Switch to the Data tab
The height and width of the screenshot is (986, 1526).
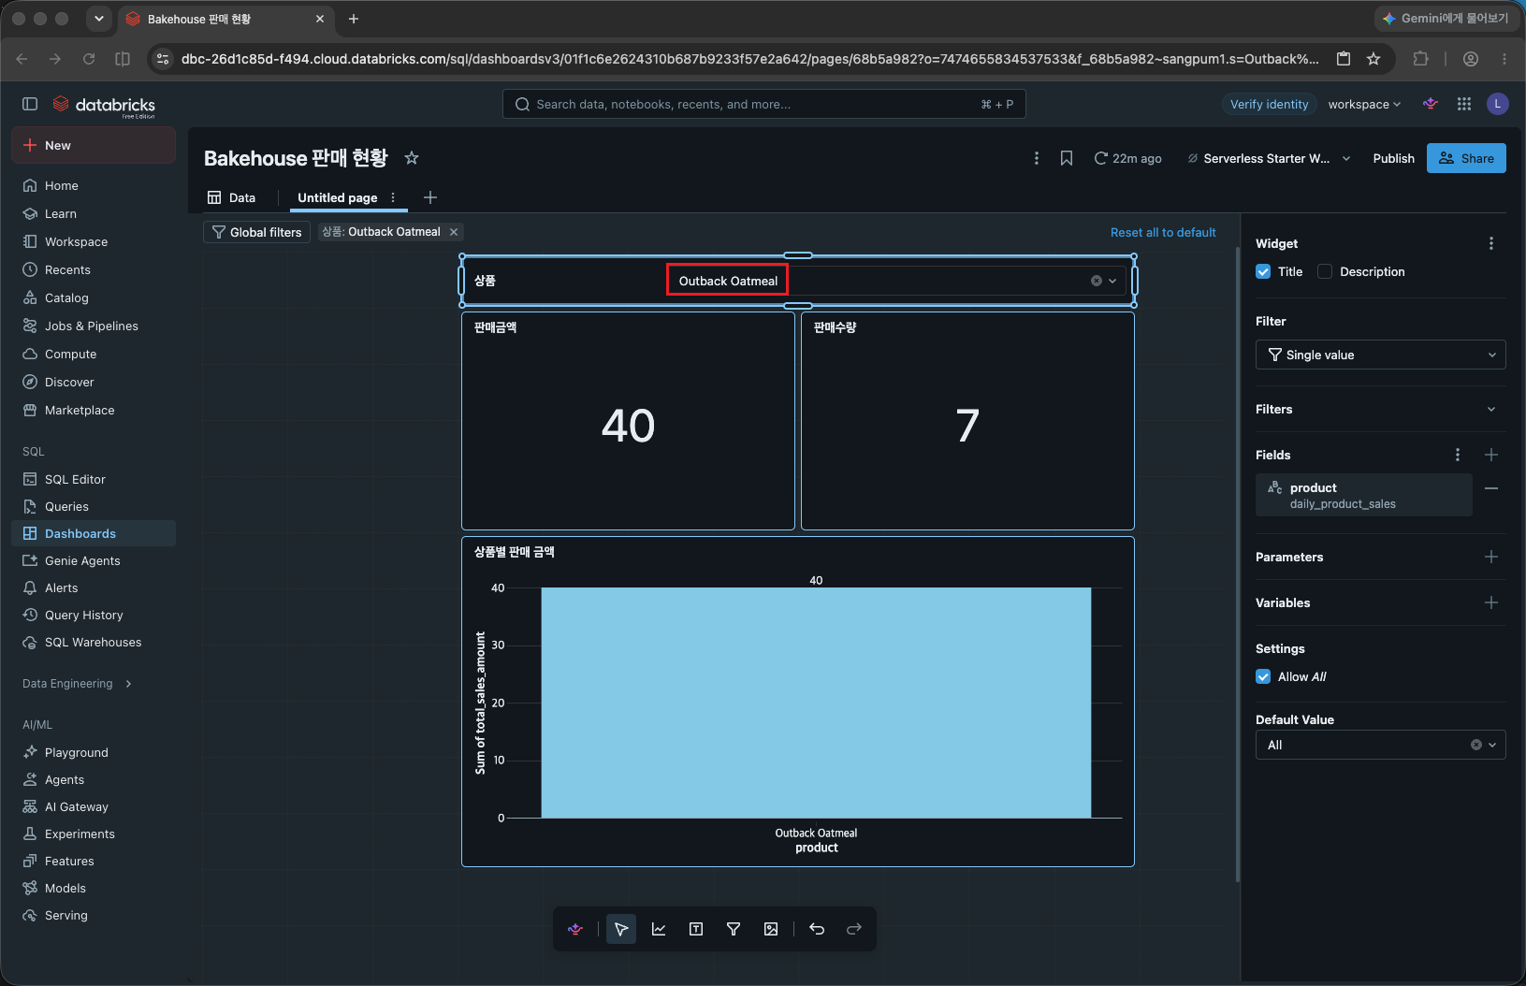point(231,197)
